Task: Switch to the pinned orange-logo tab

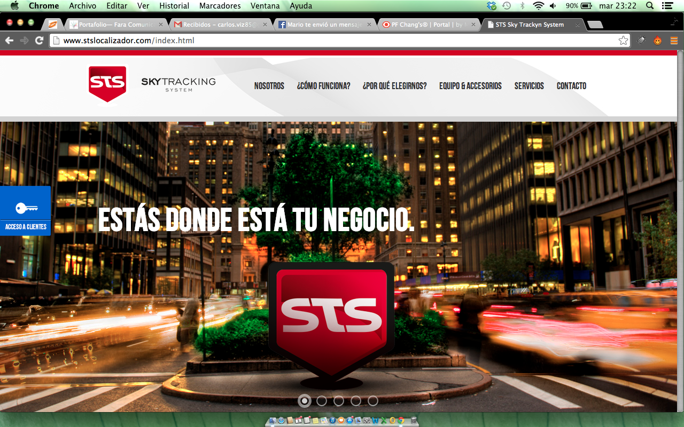Action: click(x=53, y=25)
